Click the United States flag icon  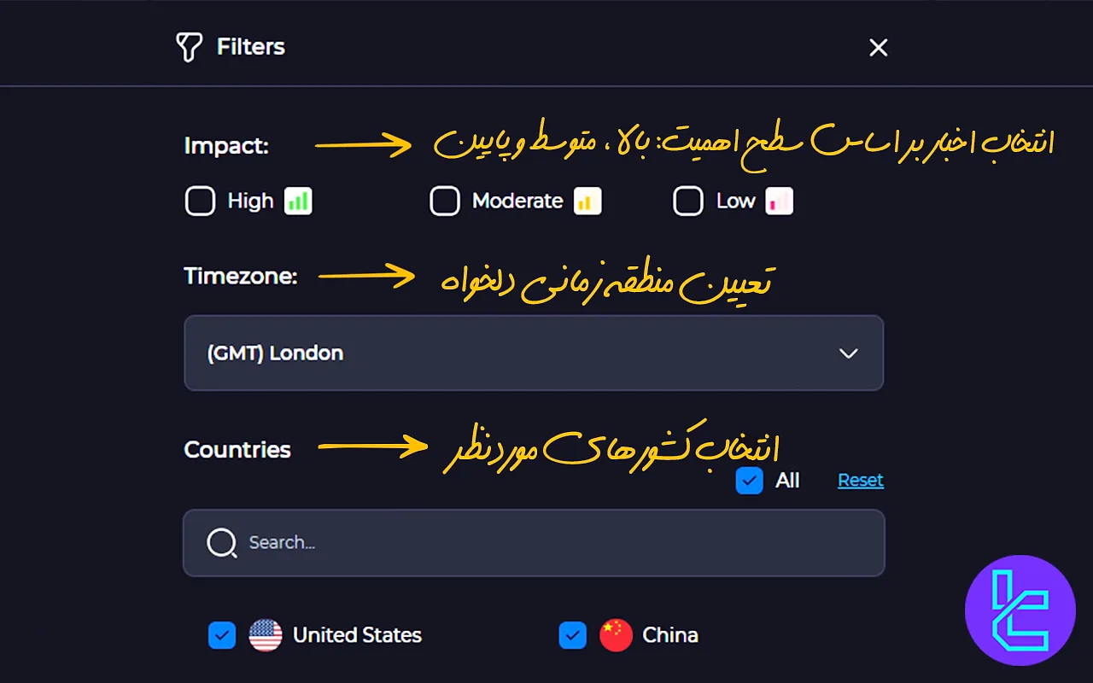coord(266,635)
